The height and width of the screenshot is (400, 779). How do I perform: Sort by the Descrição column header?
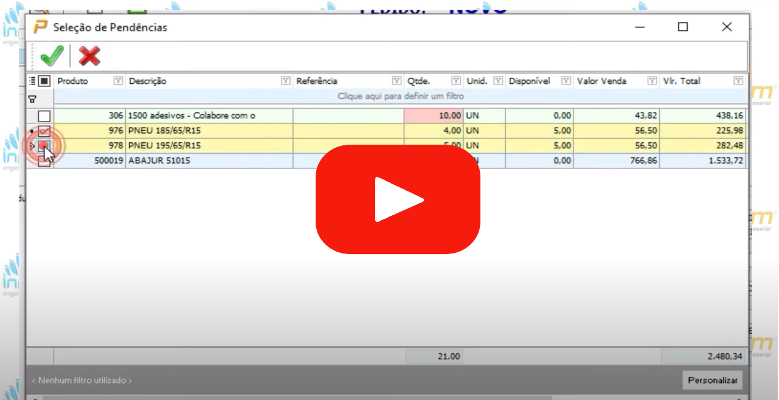point(148,81)
